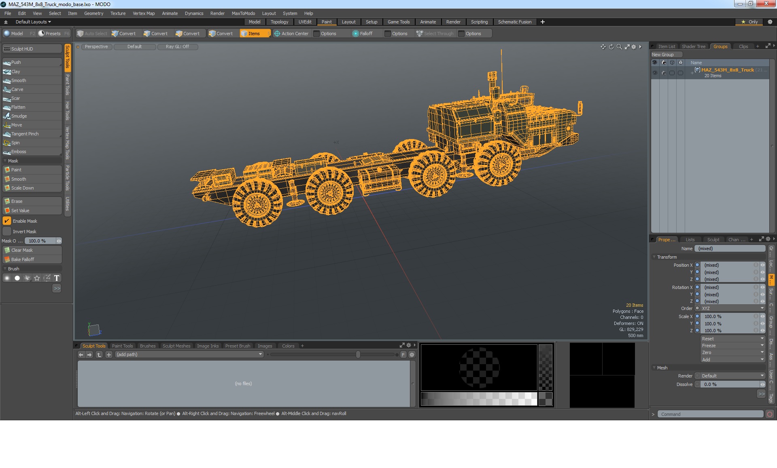
Task: Click the viewport rotate icon
Action: [x=611, y=47]
